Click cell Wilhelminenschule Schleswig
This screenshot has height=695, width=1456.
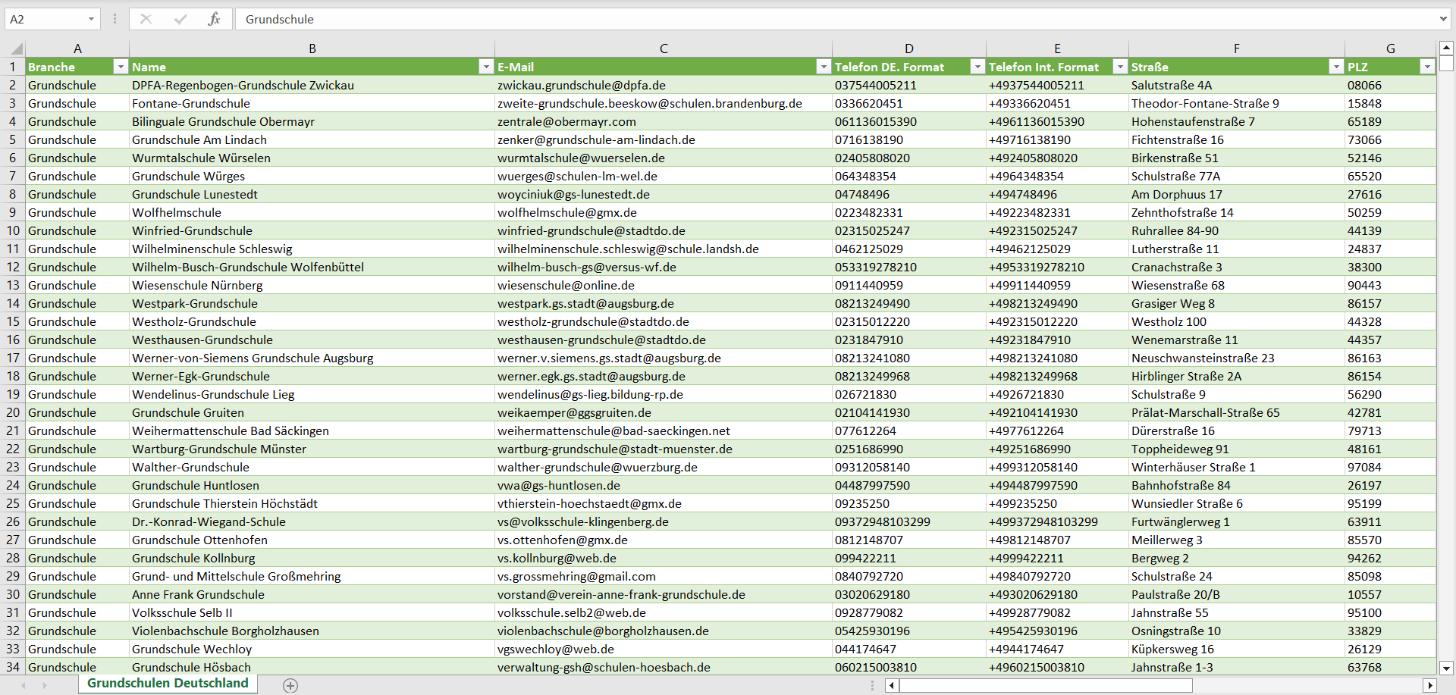point(312,249)
